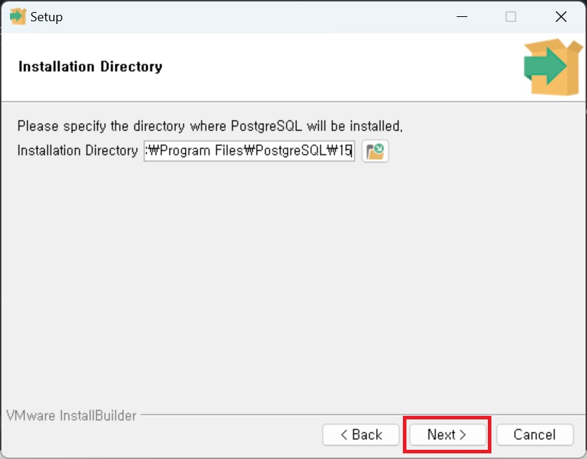The width and height of the screenshot is (587, 459).
Task: Click the "Installation Directory" heading text
Action: (90, 66)
